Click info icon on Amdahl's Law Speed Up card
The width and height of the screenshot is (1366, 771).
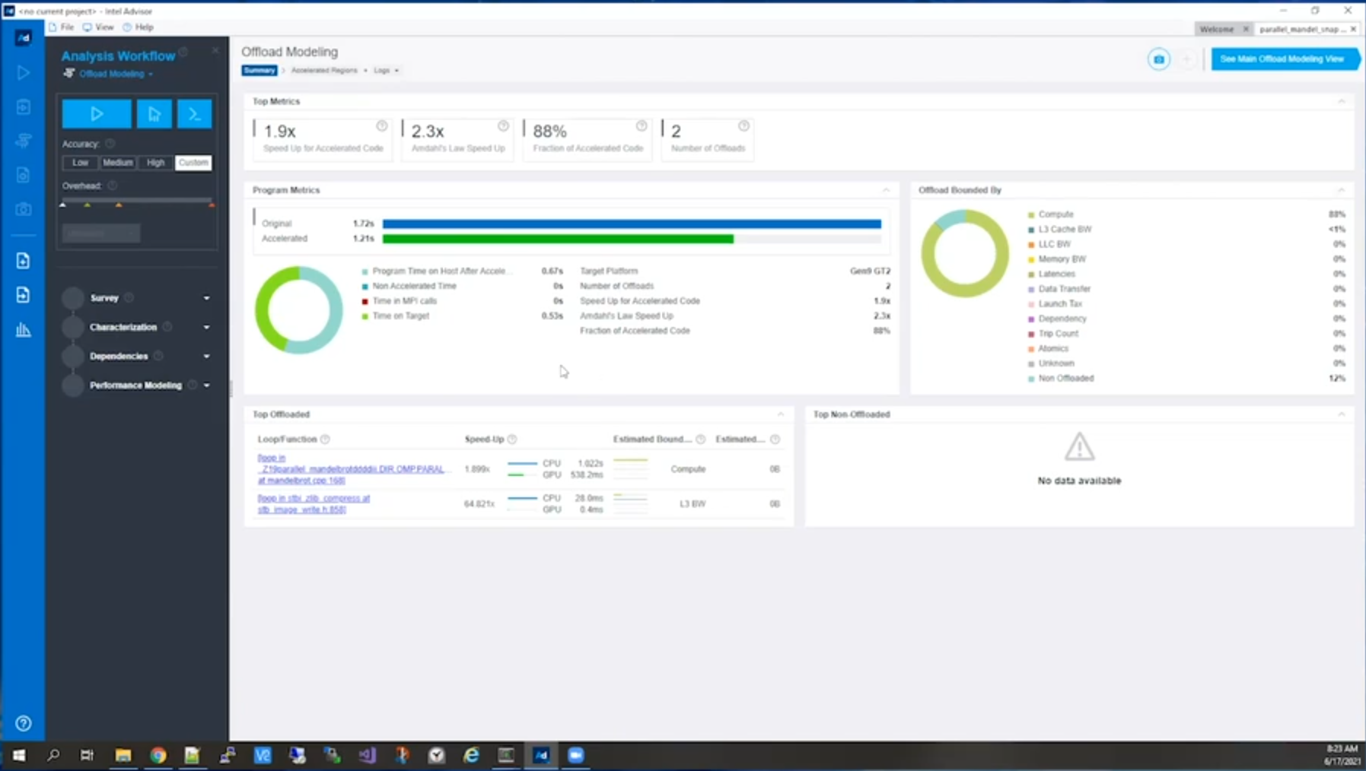coord(503,126)
